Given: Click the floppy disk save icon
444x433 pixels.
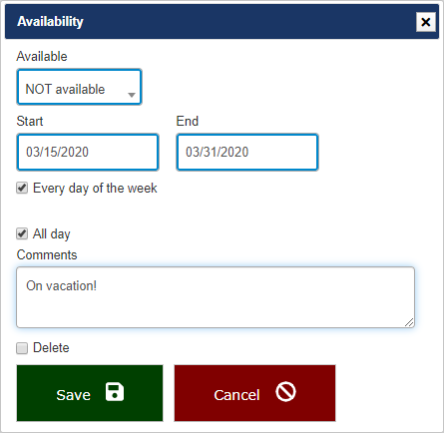Looking at the screenshot, I should [x=115, y=392].
